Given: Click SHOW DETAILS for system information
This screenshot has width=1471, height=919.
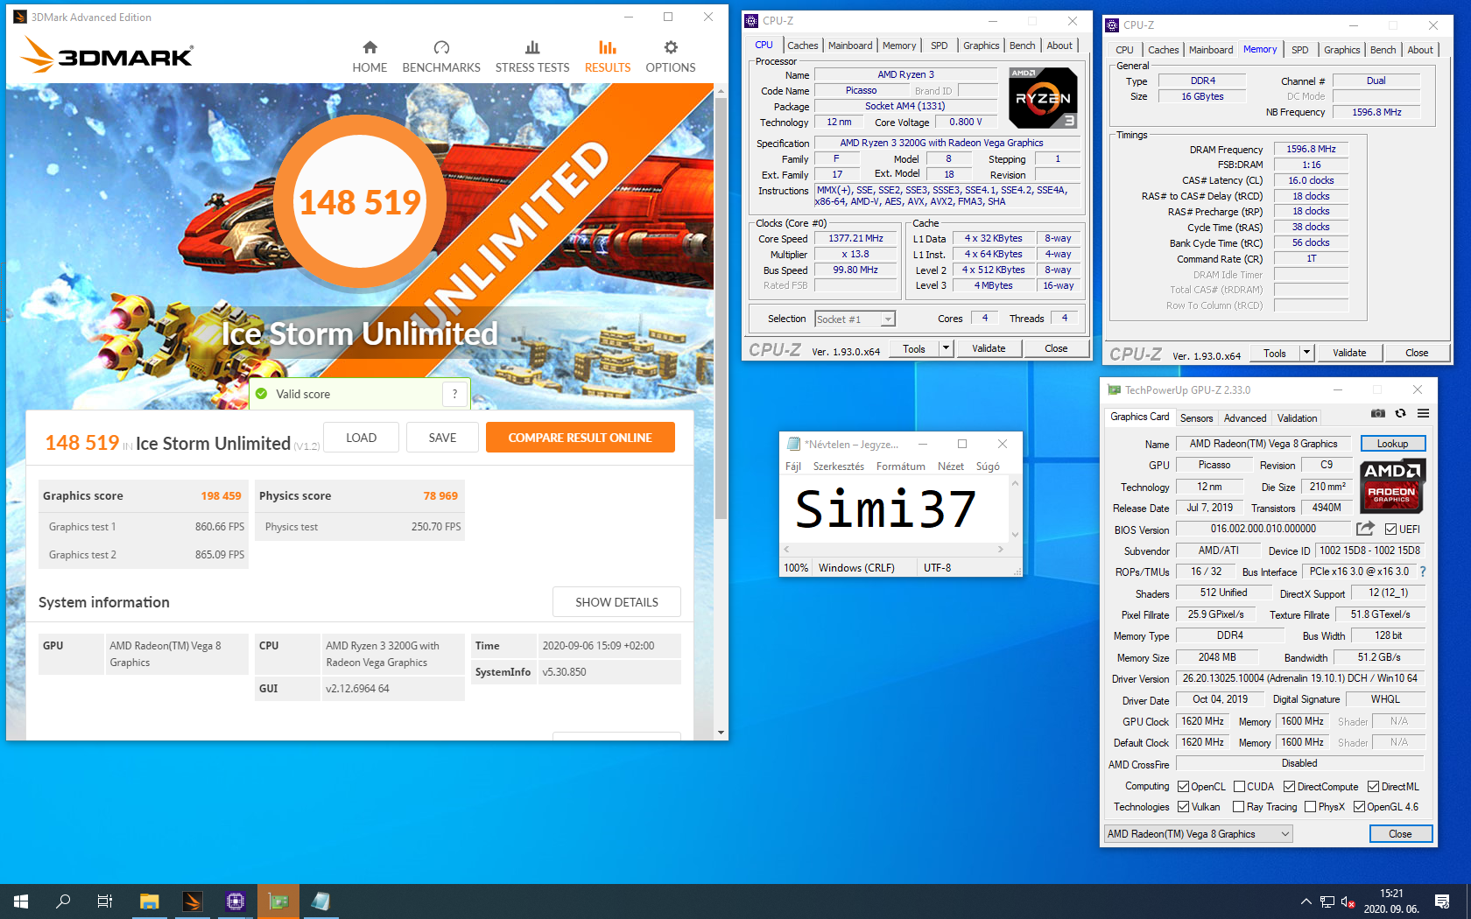Looking at the screenshot, I should [x=616, y=602].
